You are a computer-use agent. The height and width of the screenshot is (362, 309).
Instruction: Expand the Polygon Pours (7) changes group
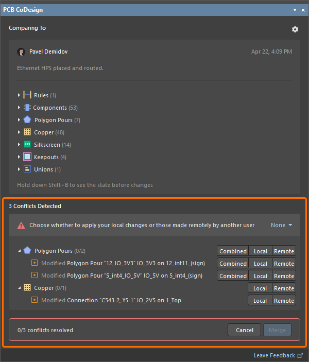coord(20,120)
